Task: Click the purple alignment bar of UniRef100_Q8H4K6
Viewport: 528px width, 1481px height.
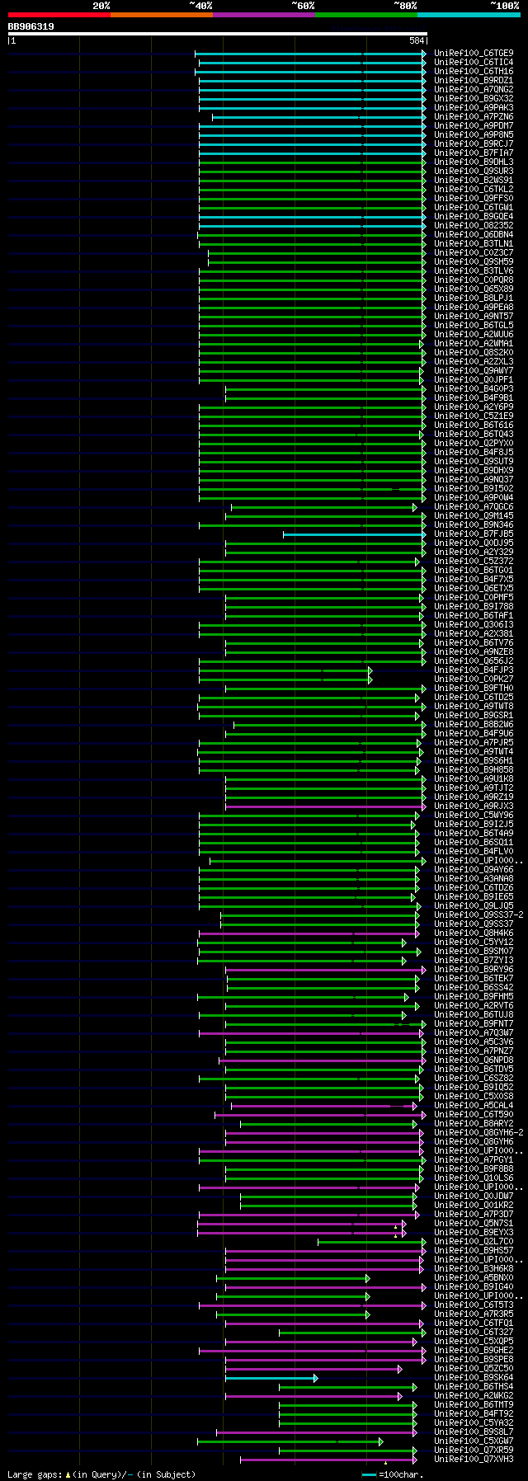Action: (x=309, y=933)
